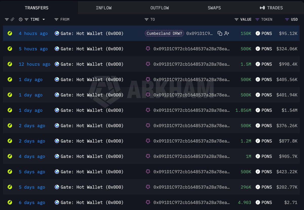
Task: Click the clock icon in Time header
Action: coord(21,19)
